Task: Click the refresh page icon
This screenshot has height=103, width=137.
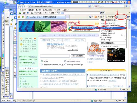Action: pyautogui.click(x=93, y=6)
